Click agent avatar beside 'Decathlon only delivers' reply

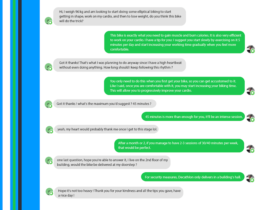click(x=250, y=178)
